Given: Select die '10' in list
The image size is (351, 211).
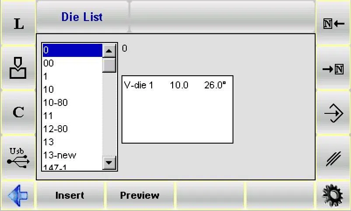Looking at the screenshot, I should click(x=72, y=89).
